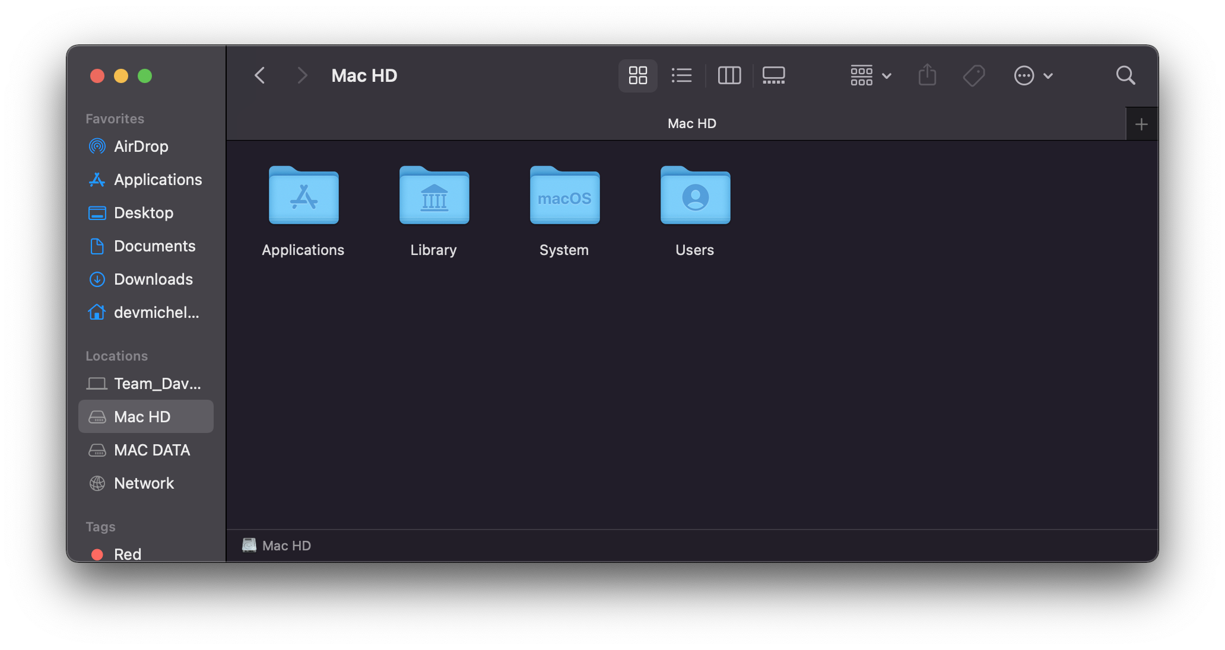Image resolution: width=1225 pixels, height=650 pixels.
Task: Click the Share toolbar icon
Action: click(927, 75)
